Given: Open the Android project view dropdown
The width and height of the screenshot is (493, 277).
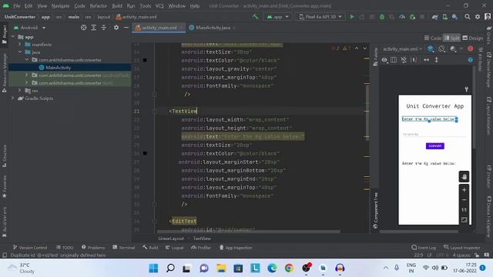Looking at the screenshot, I should pyautogui.click(x=30, y=28).
